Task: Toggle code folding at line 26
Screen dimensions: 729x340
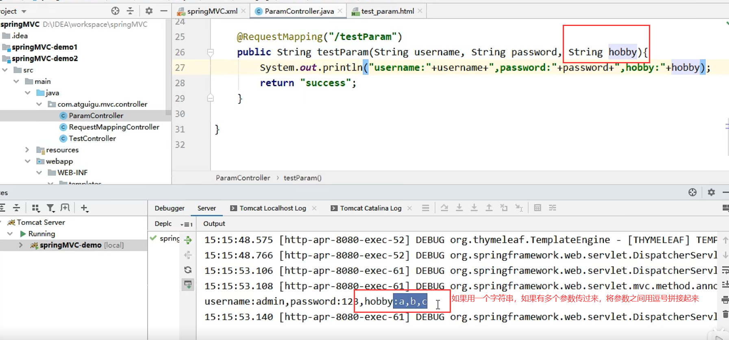Action: coord(210,52)
